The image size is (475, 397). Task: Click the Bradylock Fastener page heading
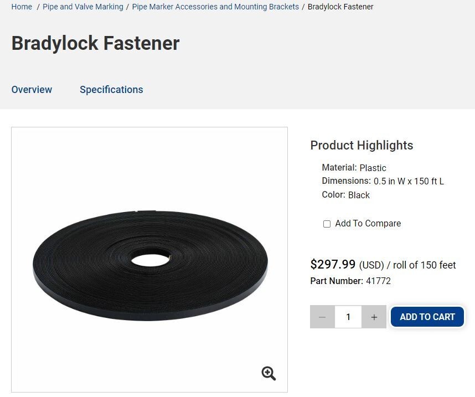(95, 43)
